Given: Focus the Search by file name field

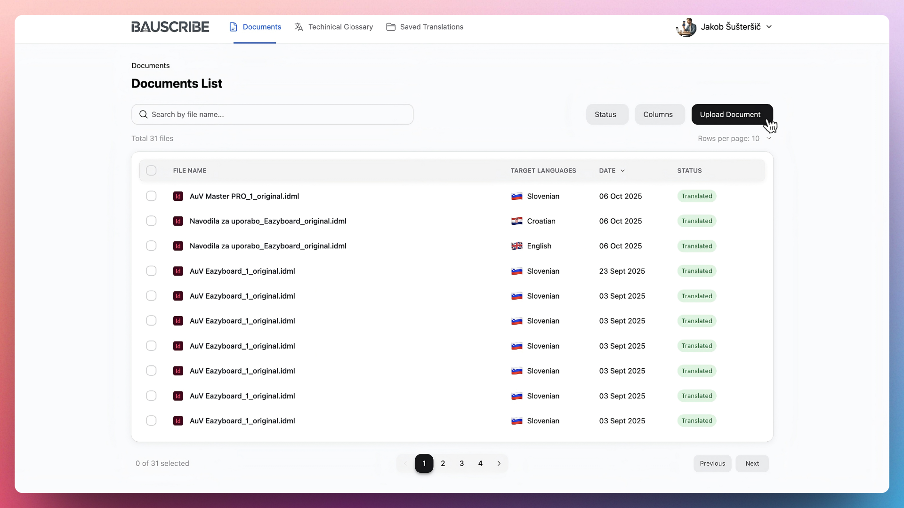Looking at the screenshot, I should 278,114.
